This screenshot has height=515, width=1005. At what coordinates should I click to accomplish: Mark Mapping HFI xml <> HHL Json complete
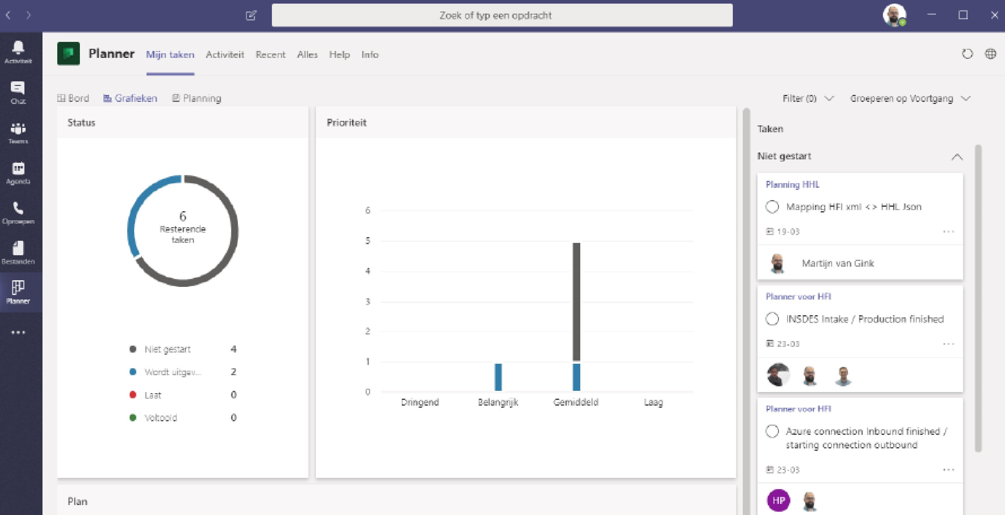click(x=773, y=207)
